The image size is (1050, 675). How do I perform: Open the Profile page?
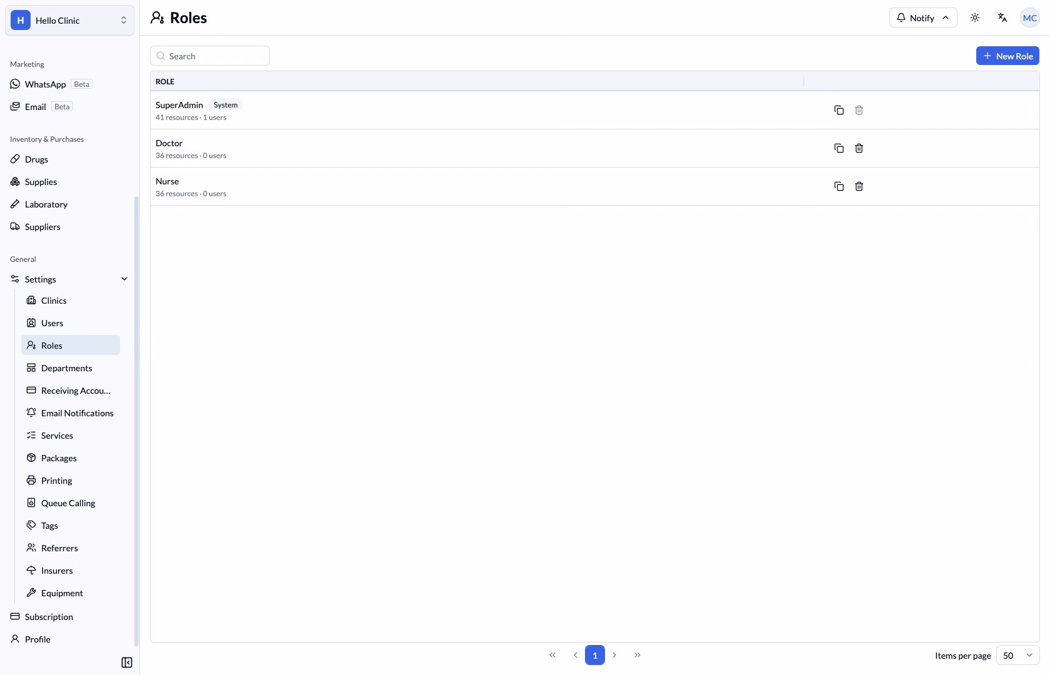69,639
